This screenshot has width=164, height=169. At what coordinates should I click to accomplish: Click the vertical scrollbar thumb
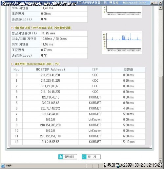(x=160, y=117)
